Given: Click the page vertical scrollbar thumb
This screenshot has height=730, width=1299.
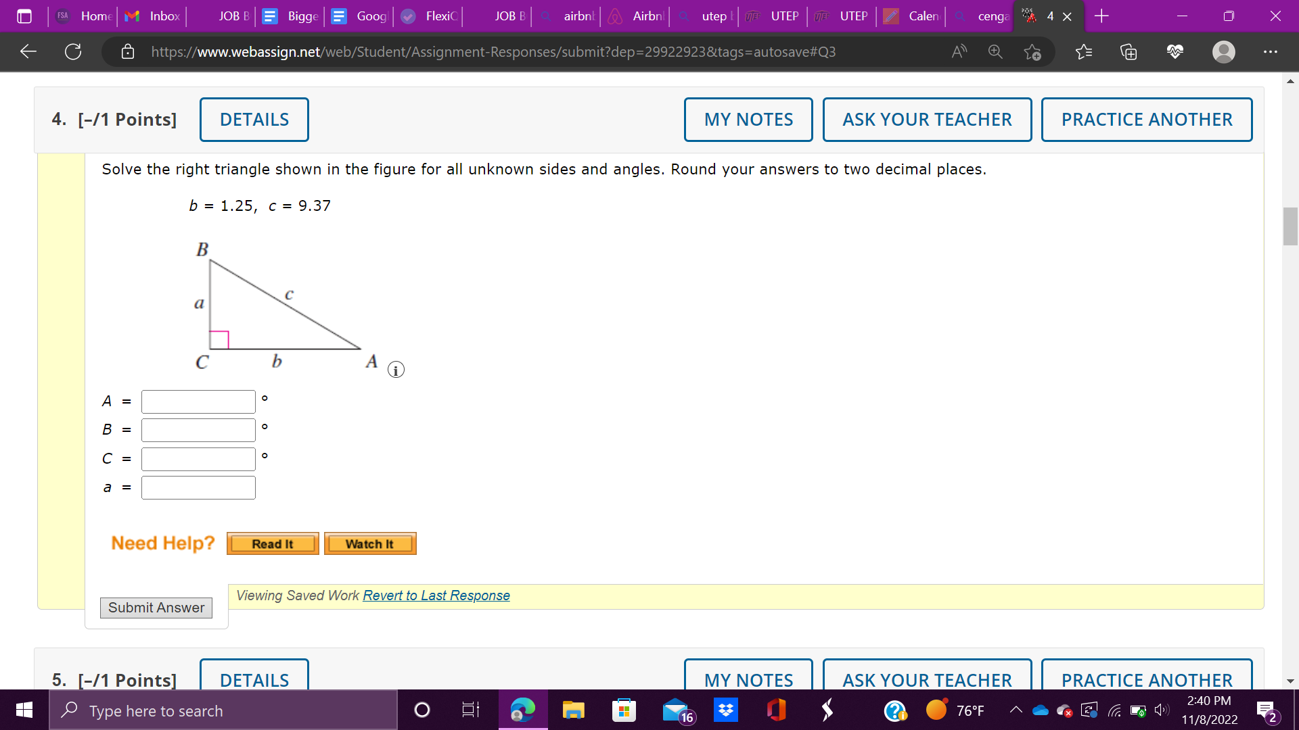Looking at the screenshot, I should coord(1290,226).
